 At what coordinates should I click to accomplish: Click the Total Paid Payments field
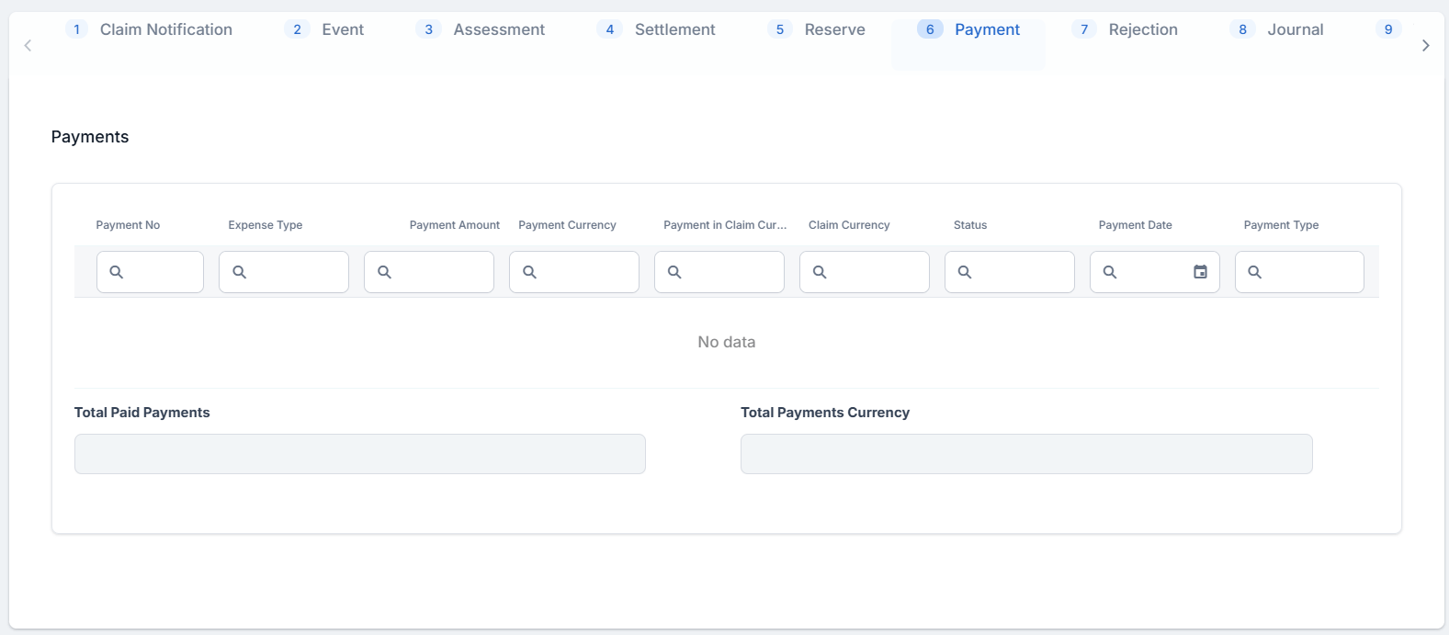pos(359,454)
